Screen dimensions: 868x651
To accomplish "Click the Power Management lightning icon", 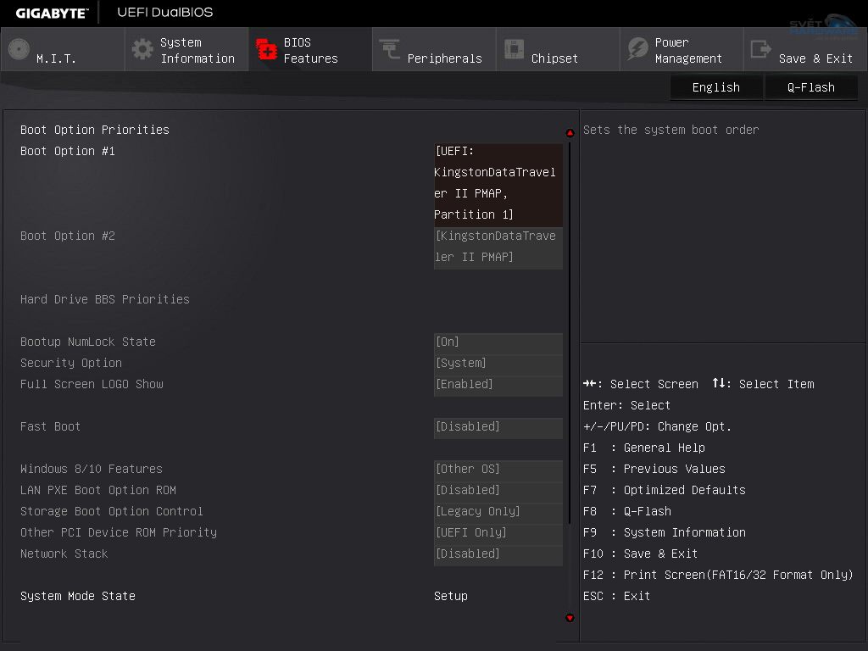I will coord(637,49).
